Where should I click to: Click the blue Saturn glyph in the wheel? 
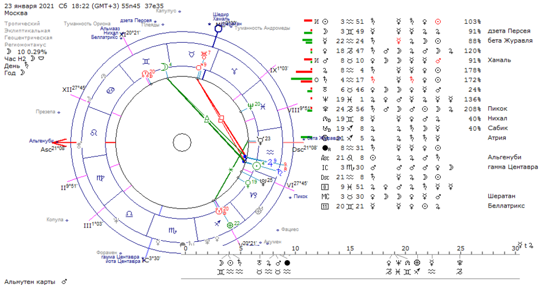click(280, 172)
